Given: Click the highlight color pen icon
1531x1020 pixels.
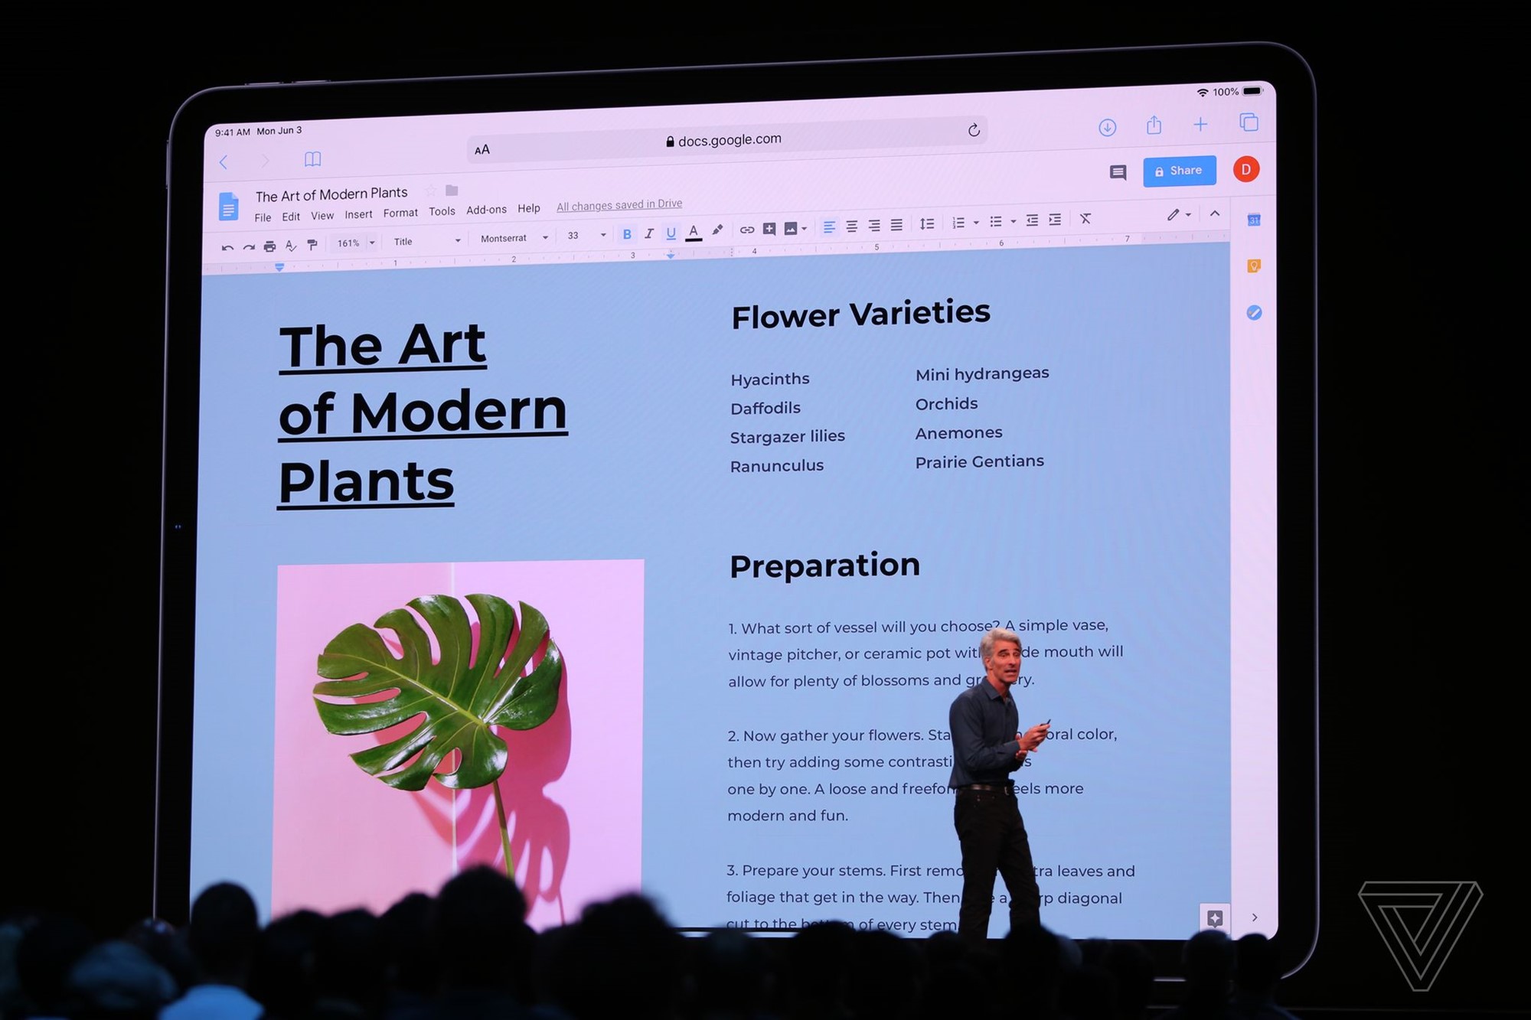Looking at the screenshot, I should [717, 230].
